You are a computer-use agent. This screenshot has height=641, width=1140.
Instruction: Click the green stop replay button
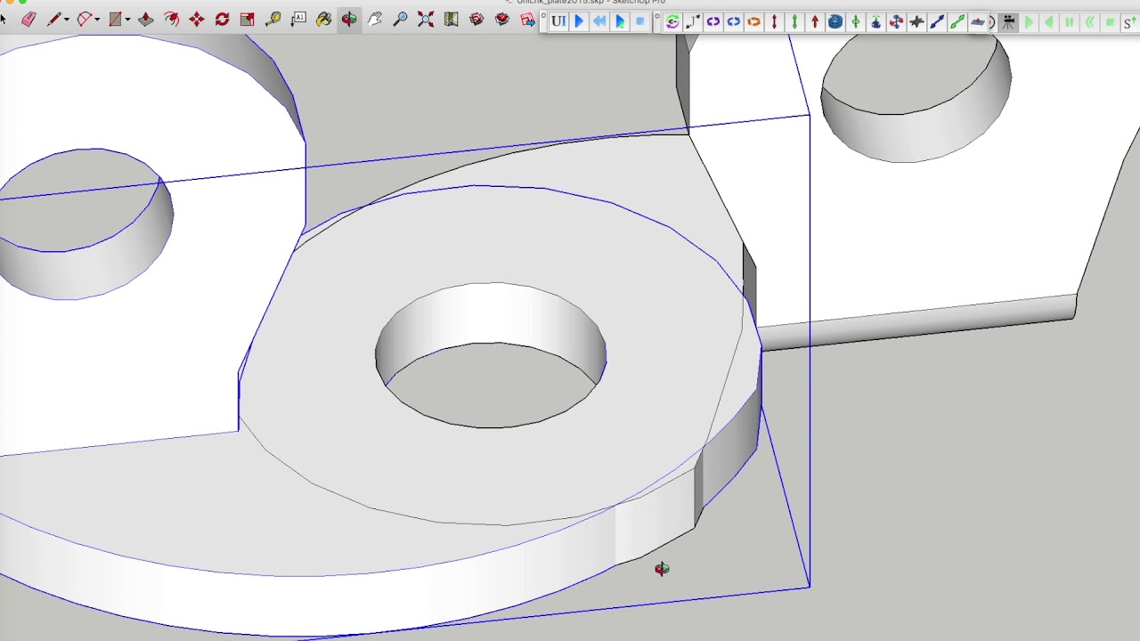1110,22
